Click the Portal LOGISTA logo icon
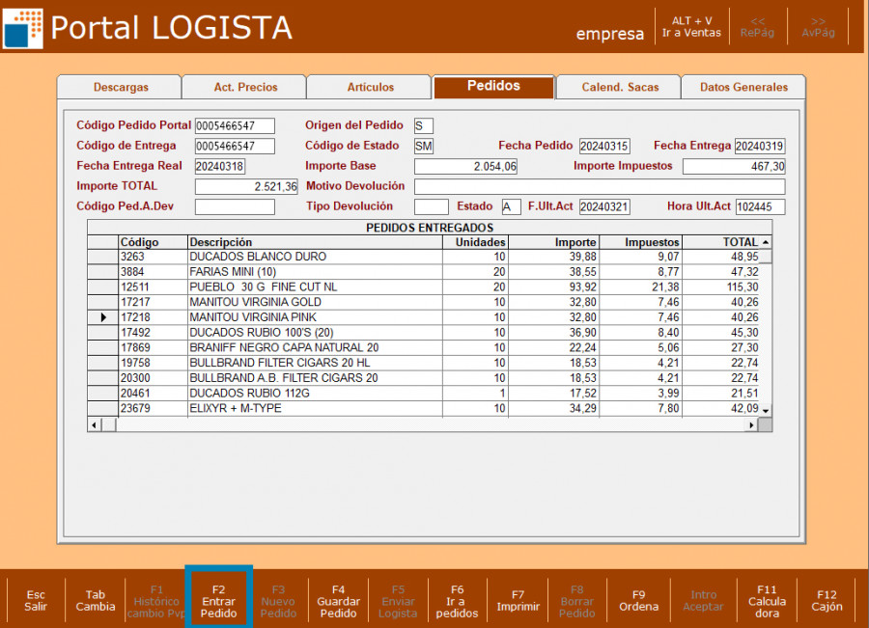 (23, 27)
